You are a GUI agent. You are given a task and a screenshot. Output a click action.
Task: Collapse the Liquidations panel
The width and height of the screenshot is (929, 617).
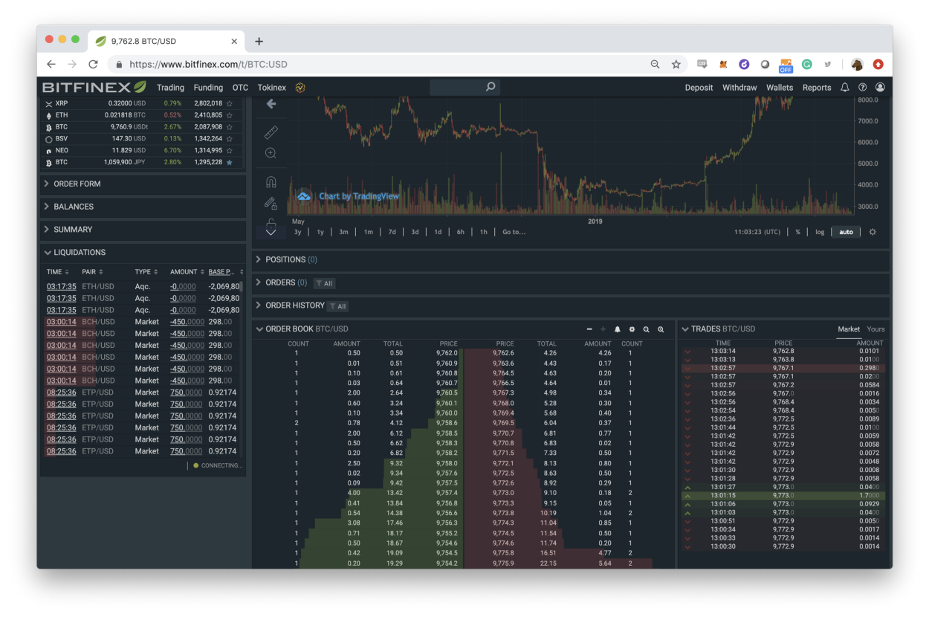point(80,253)
